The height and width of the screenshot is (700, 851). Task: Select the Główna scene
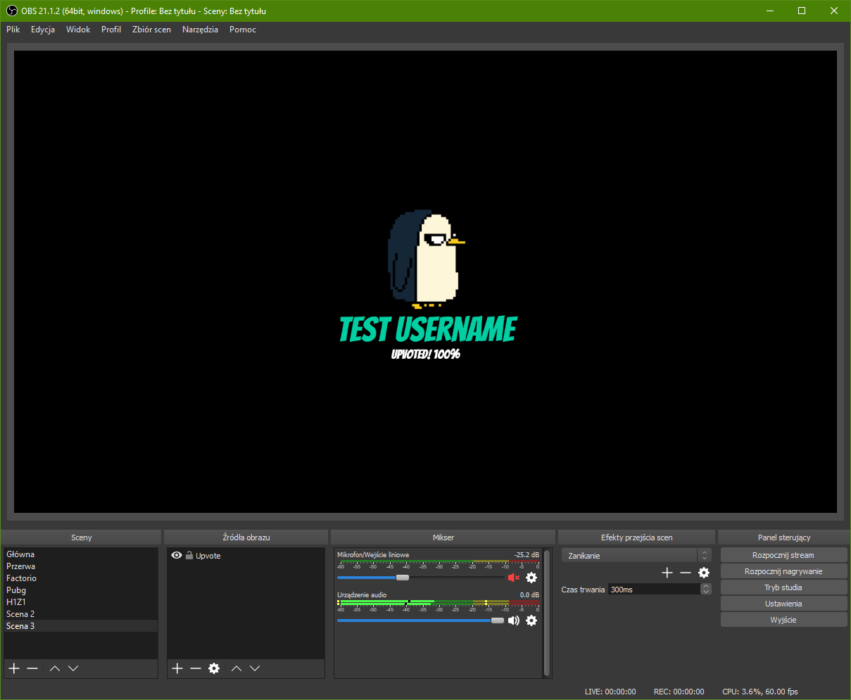[x=80, y=554]
